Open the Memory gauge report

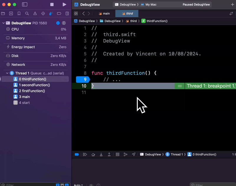point(36,38)
